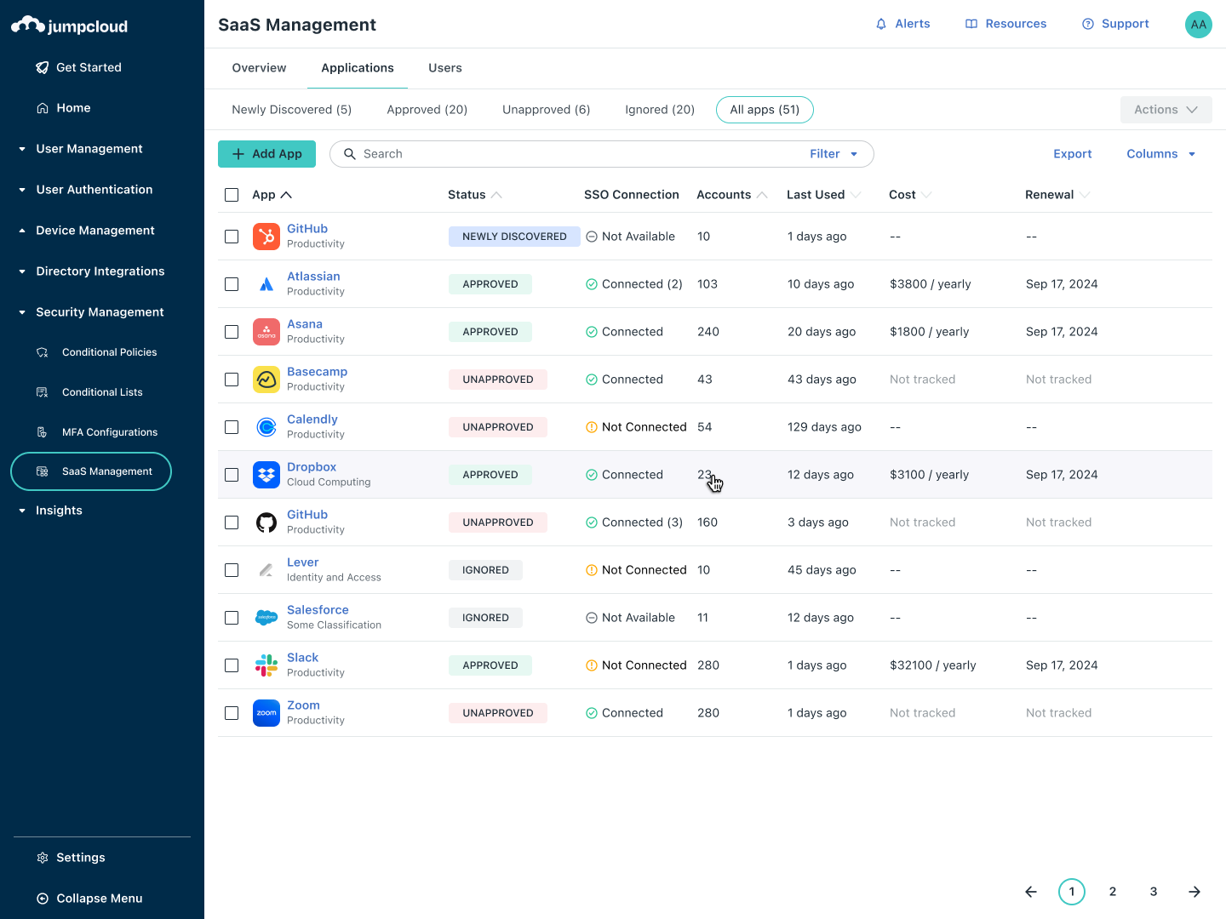Viewport: 1226px width, 919px height.
Task: Click the MFA Configurations sidebar icon
Action: click(43, 432)
